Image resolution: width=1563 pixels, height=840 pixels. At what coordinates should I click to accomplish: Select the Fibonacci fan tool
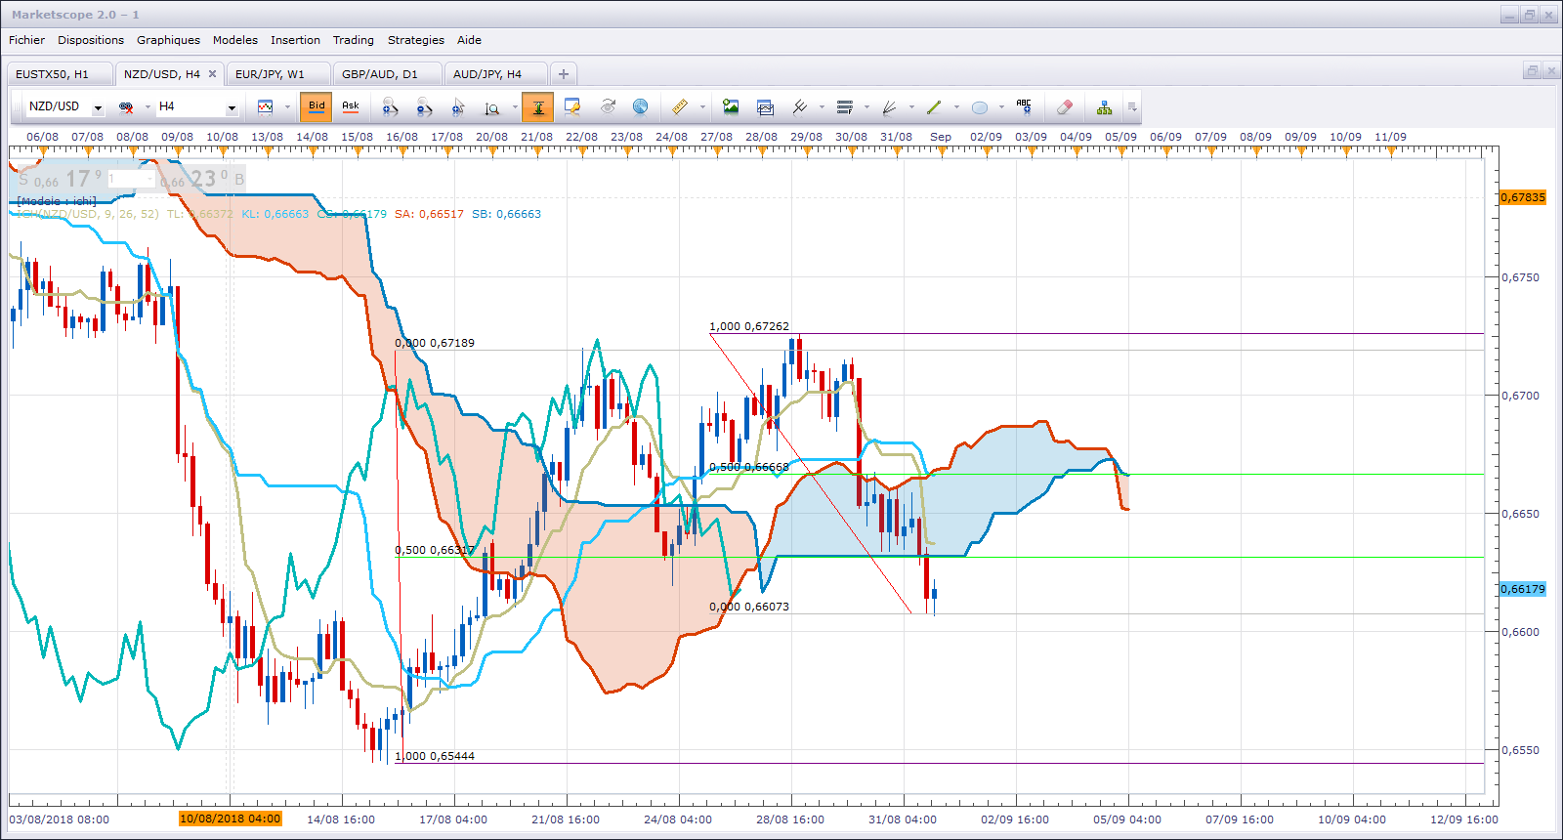[890, 107]
